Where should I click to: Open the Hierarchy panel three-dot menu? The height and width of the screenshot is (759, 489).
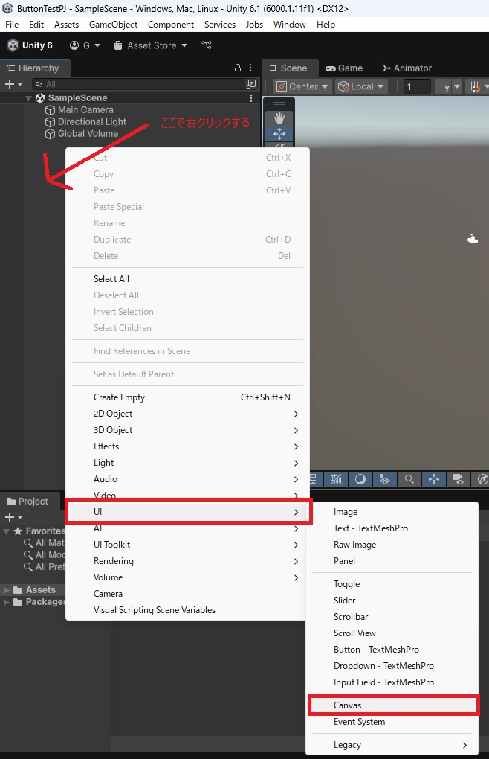[x=250, y=68]
